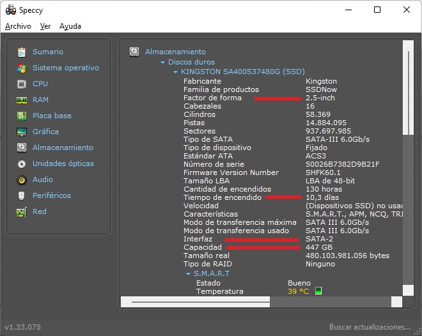
Task: Click the Almacenamiento header disk icon
Action: (x=134, y=52)
